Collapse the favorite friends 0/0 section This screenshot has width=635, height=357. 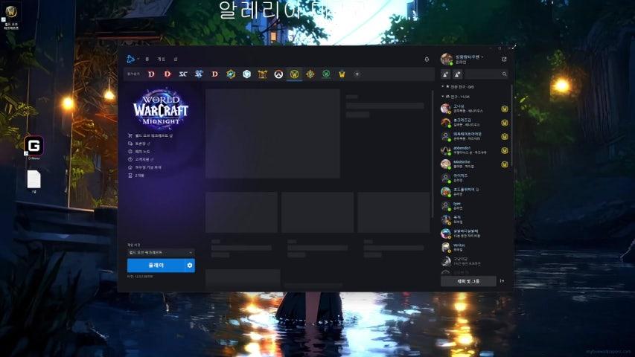(x=458, y=86)
